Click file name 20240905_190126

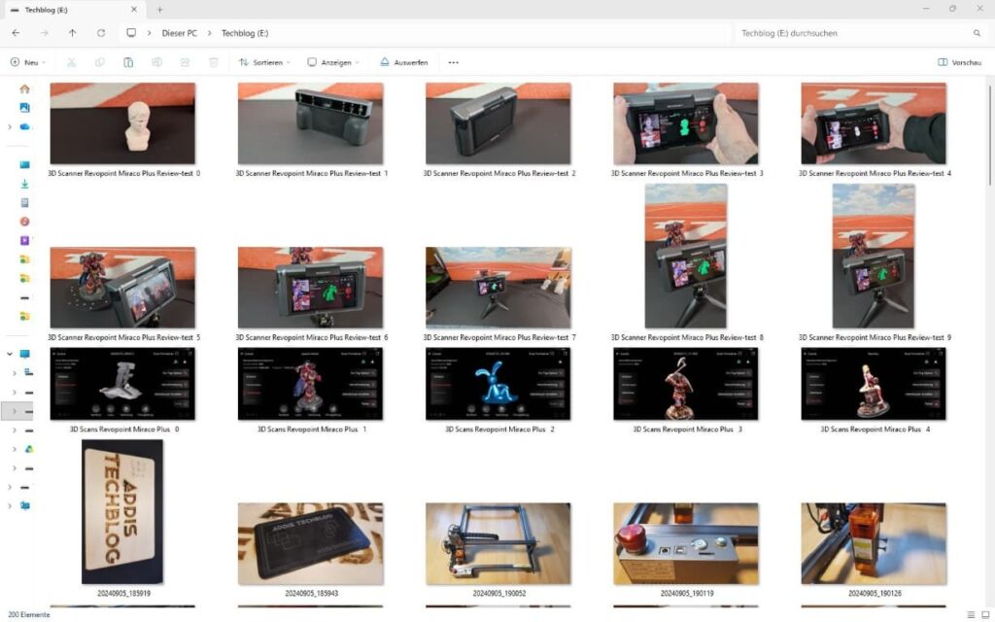pyautogui.click(x=875, y=594)
